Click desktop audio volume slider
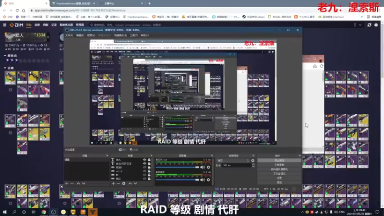This screenshot has width=384, height=216. point(177,180)
